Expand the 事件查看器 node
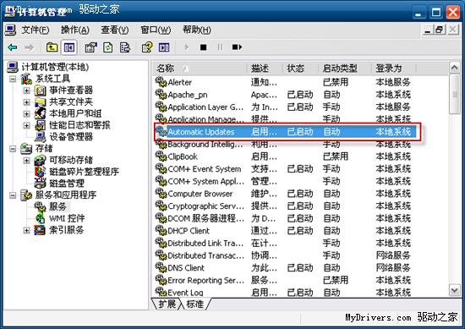465x329 pixels. pyautogui.click(x=26, y=90)
